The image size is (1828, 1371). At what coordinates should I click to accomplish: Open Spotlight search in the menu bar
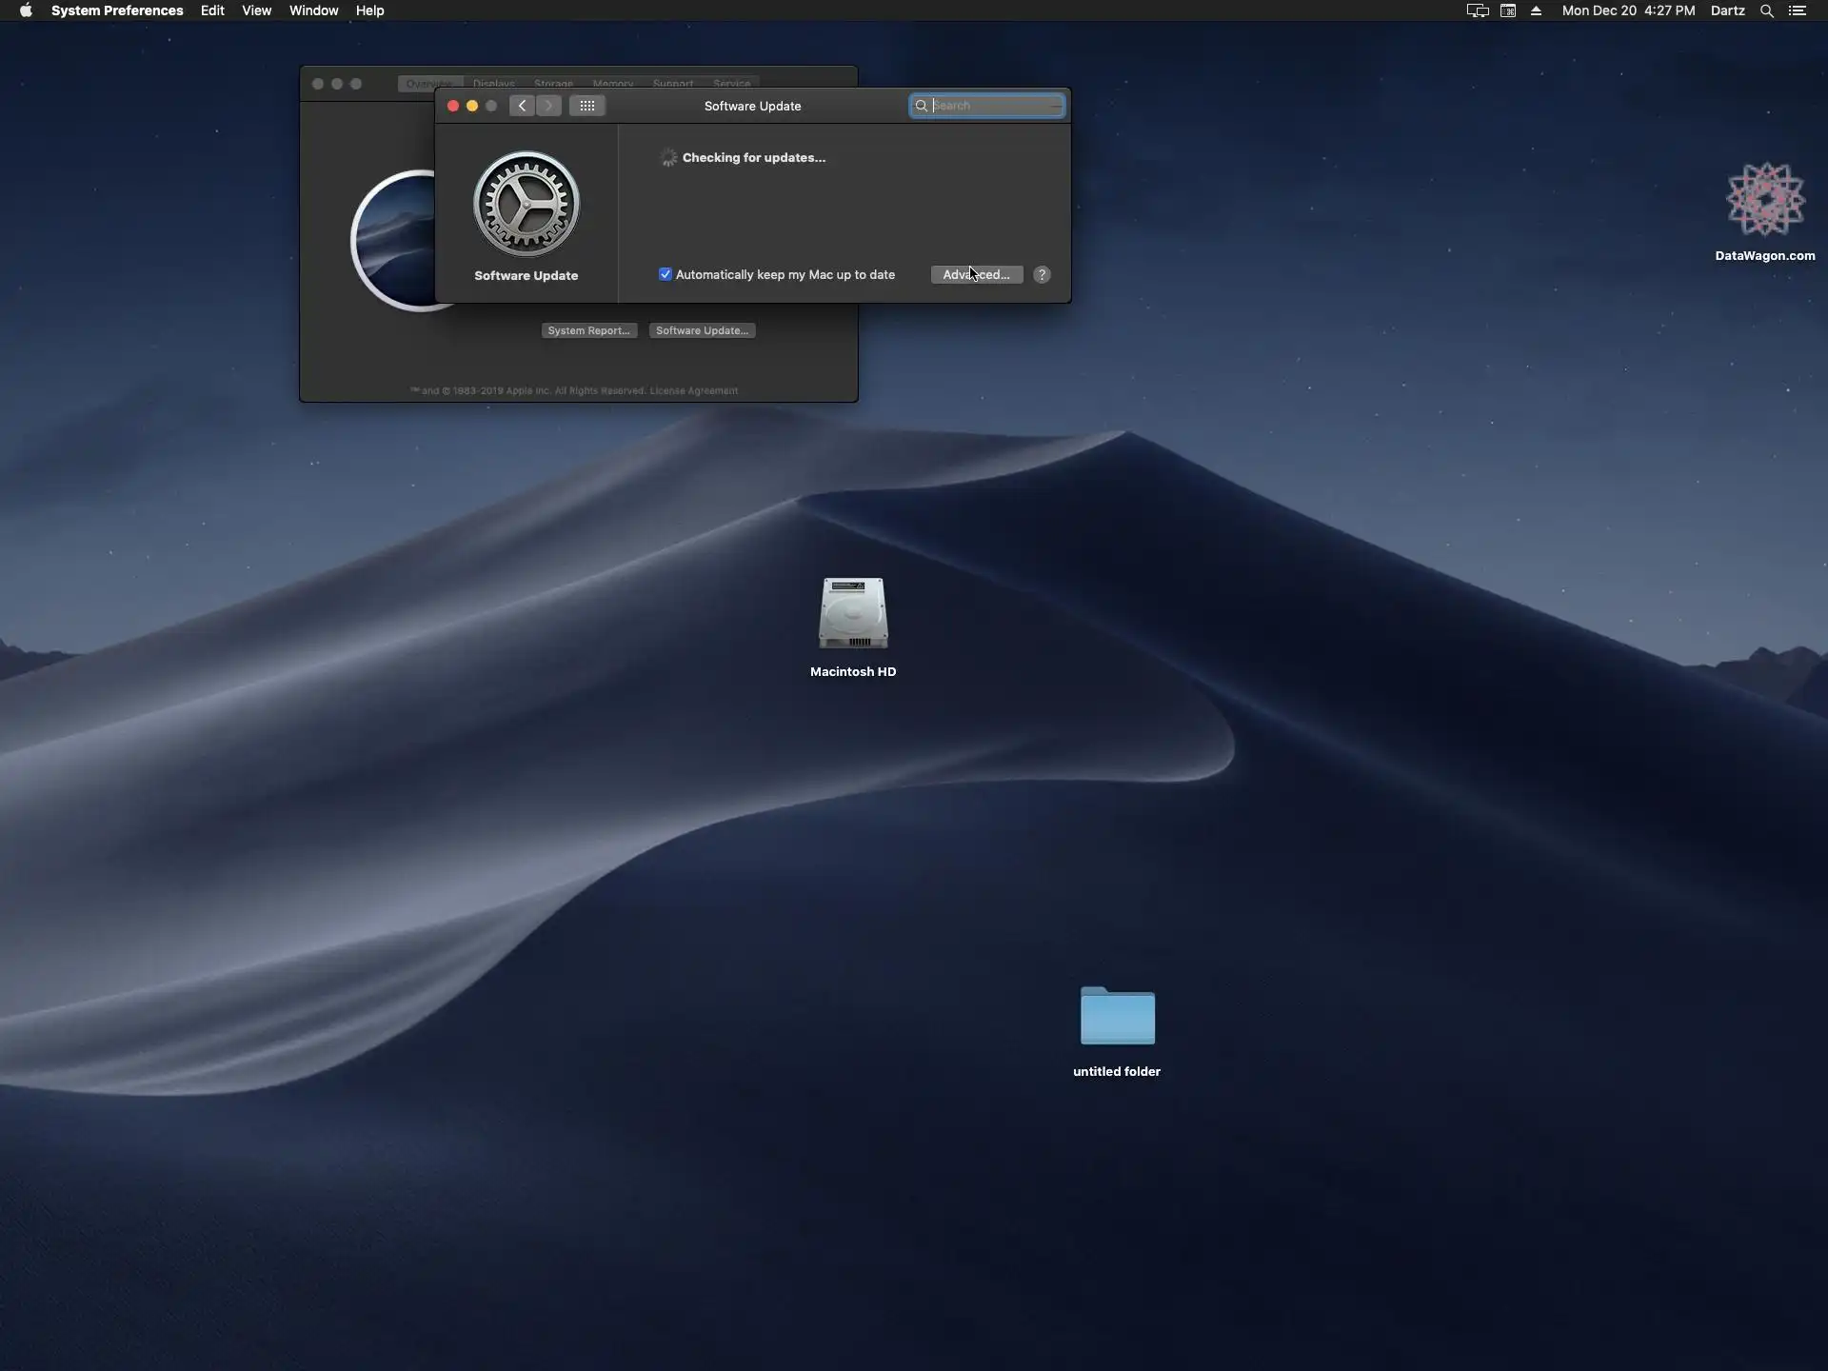[x=1766, y=10]
